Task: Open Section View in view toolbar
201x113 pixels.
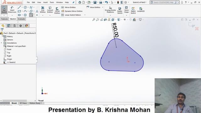Action: tap(105, 19)
